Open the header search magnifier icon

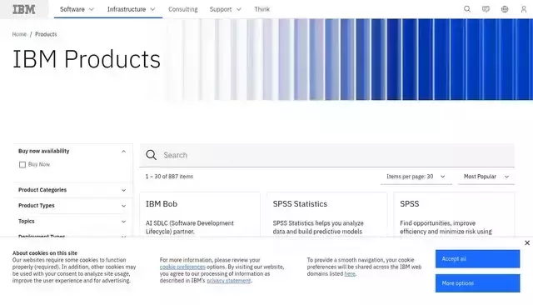pos(467,9)
